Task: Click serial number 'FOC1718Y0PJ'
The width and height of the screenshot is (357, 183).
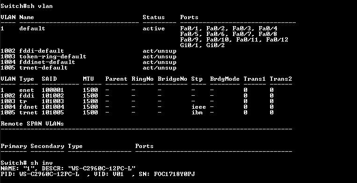Action: pos(174,174)
